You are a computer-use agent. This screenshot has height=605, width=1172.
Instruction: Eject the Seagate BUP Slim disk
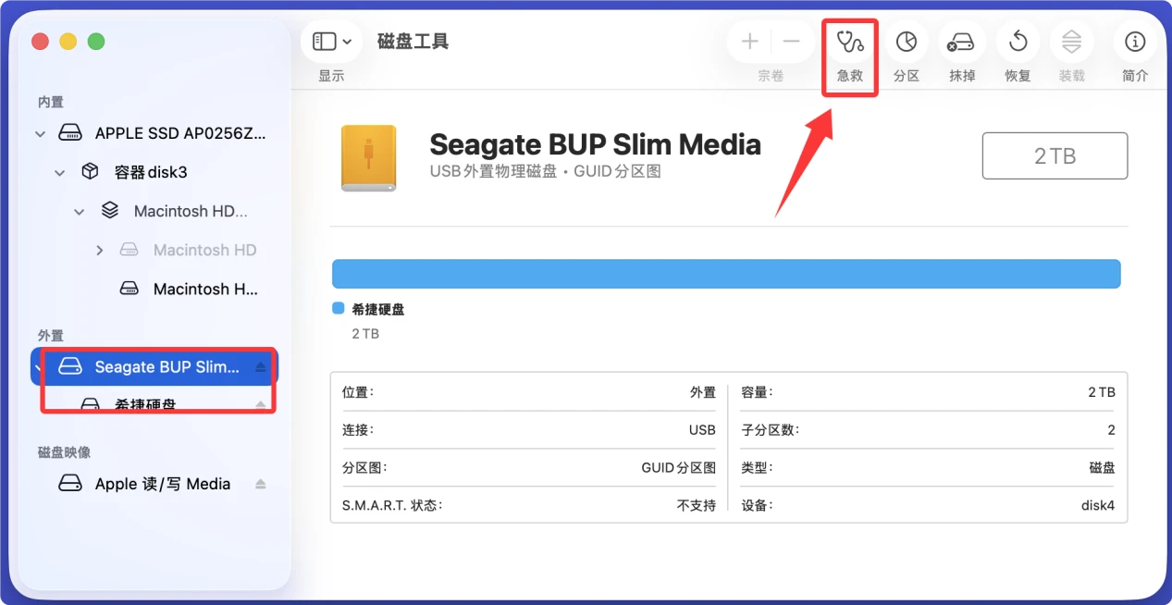click(261, 367)
